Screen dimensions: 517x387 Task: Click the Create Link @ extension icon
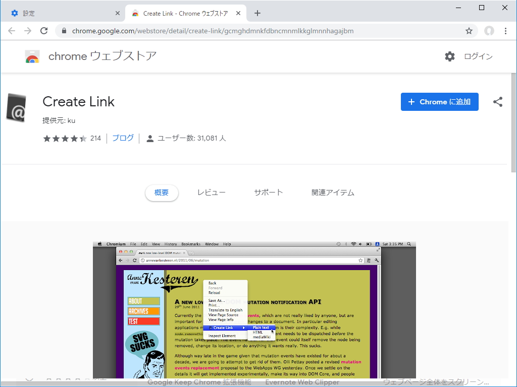pos(17,108)
